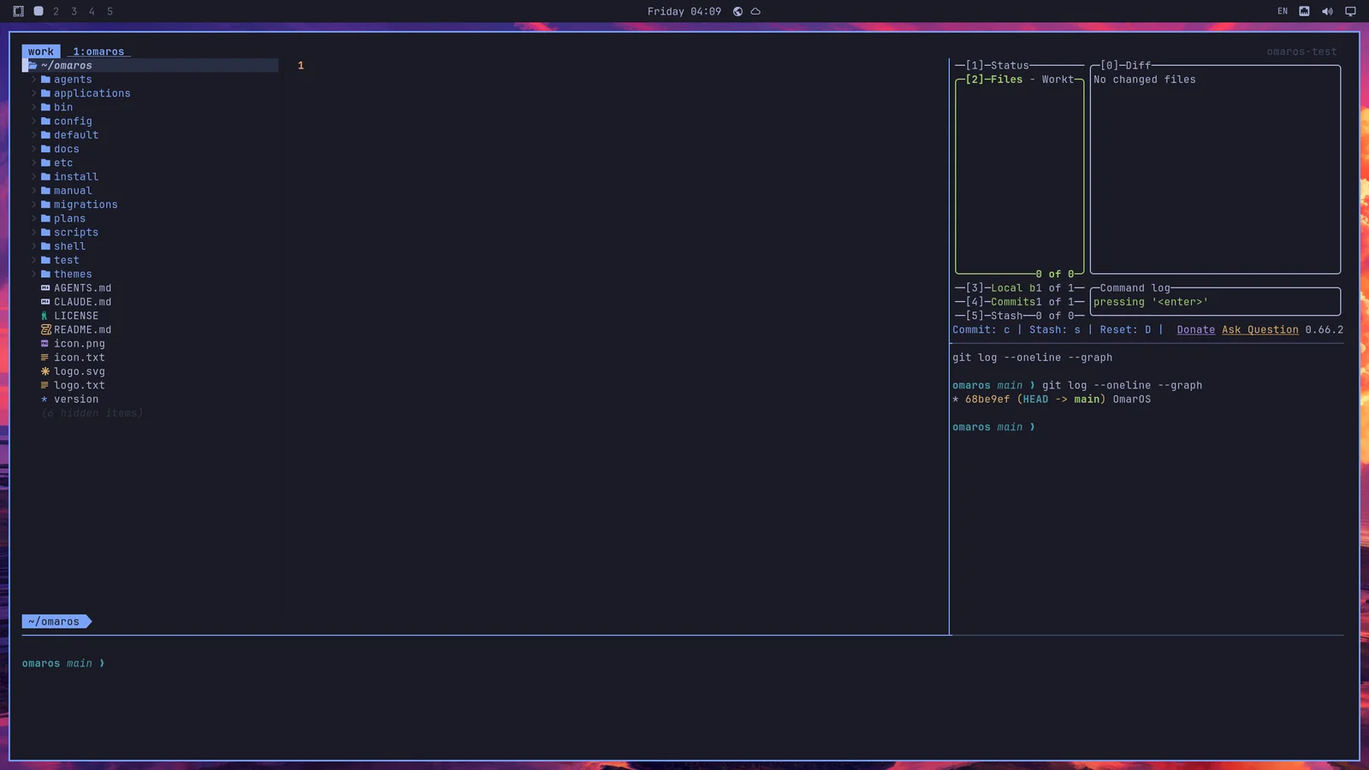The height and width of the screenshot is (770, 1369).
Task: Switch to workspace 3 in top bar
Action: point(74,11)
